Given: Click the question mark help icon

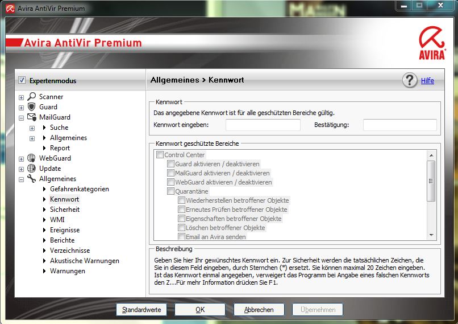Looking at the screenshot, I should 410,80.
